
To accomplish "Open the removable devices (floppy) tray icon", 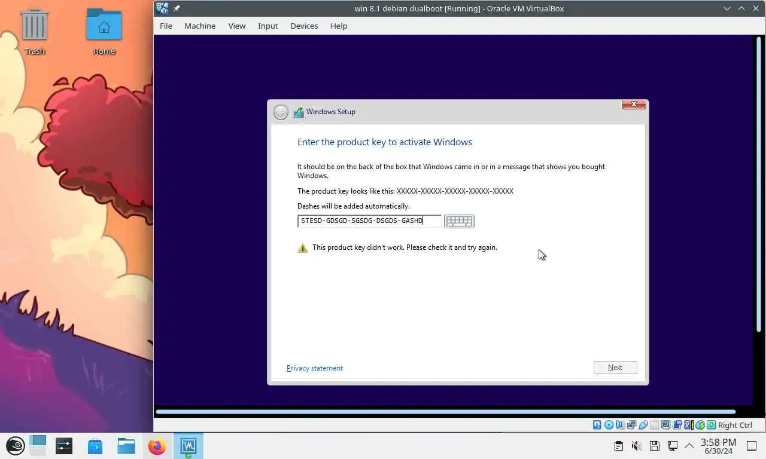I will 655,446.
